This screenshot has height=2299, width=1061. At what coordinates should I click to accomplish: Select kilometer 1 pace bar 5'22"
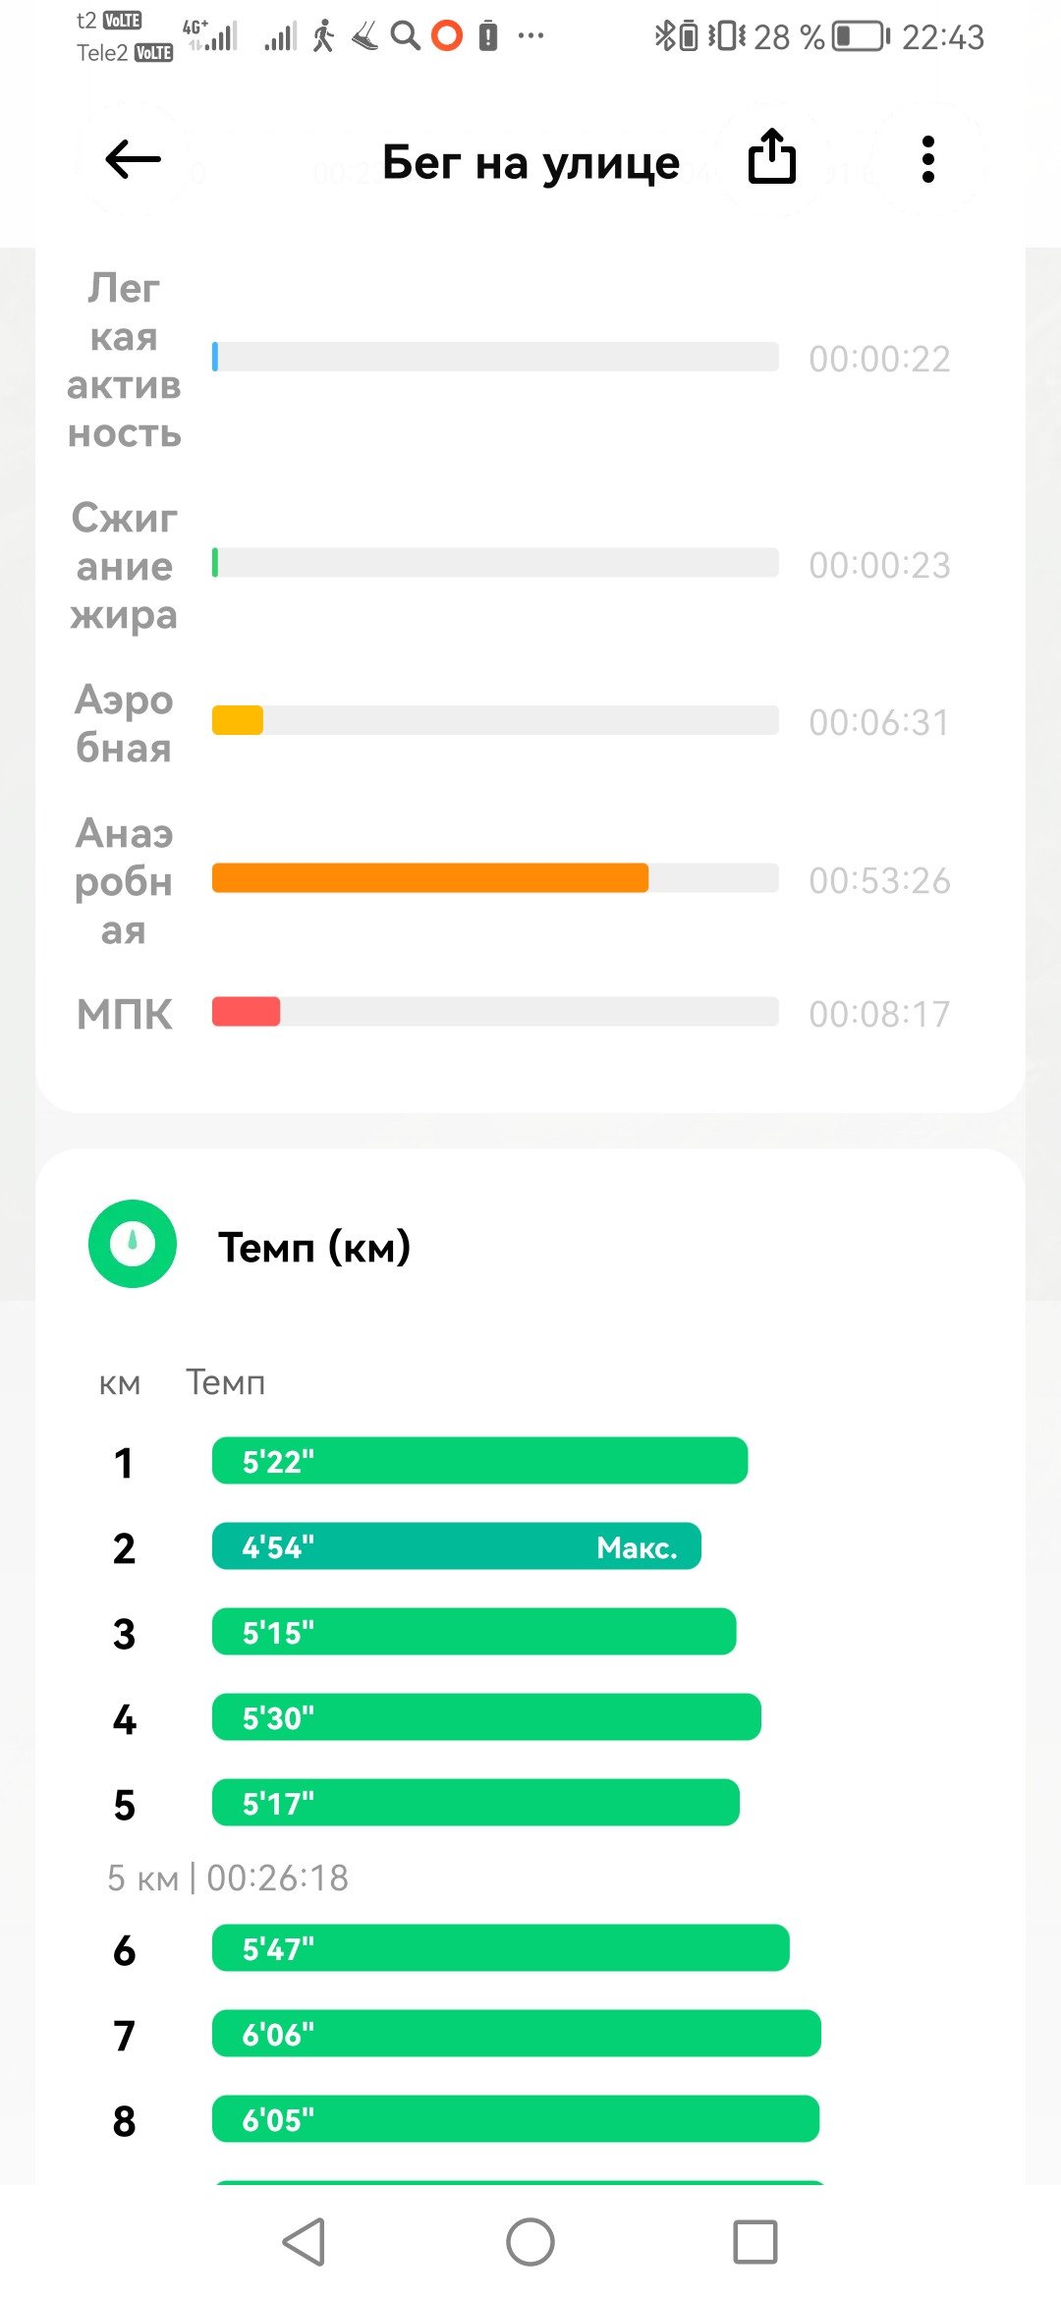[x=479, y=1461]
